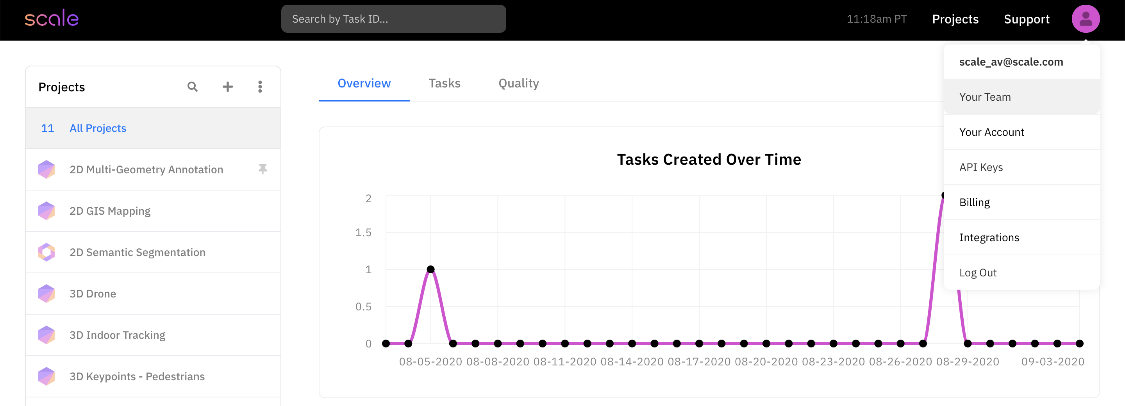Unpin the 2D Multi-Geometry Annotation project
This screenshot has width=1125, height=406.
point(262,169)
